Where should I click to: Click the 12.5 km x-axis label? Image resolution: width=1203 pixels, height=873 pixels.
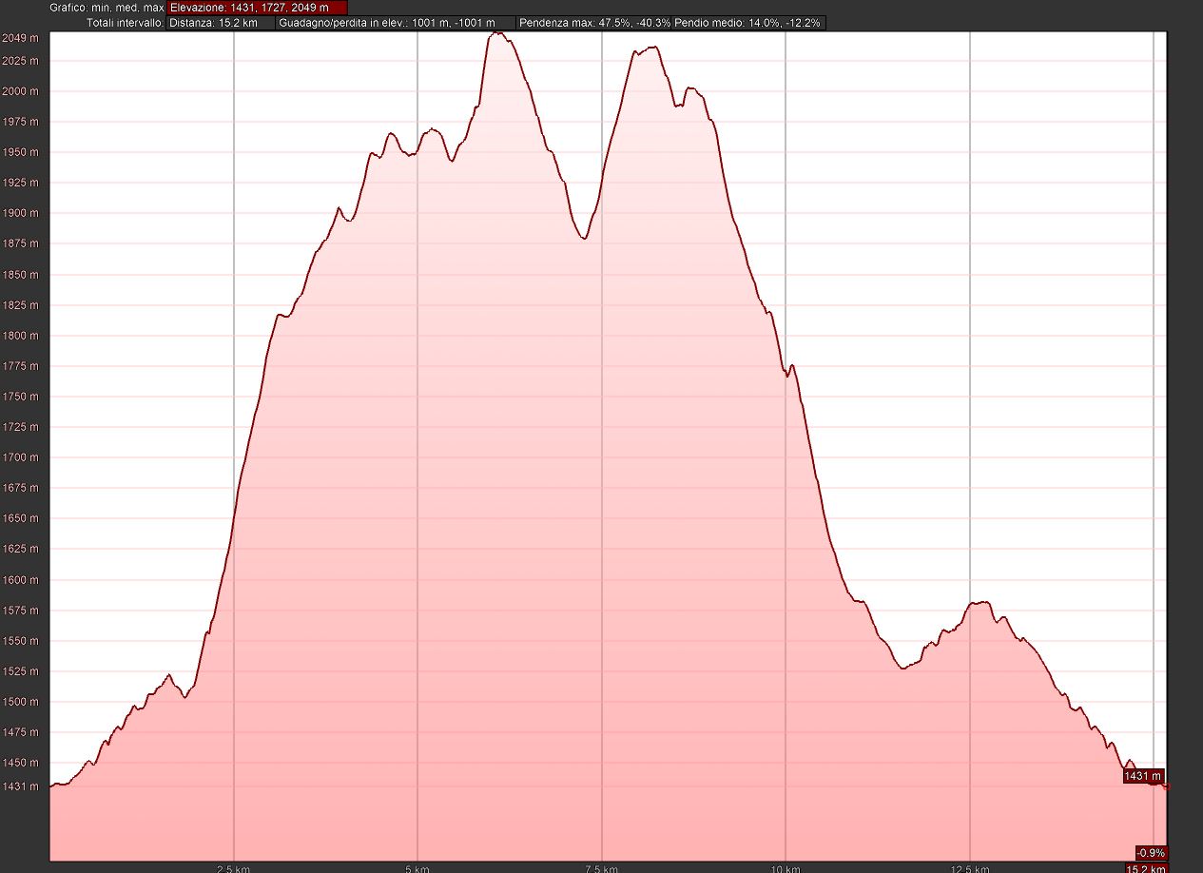[969, 867]
